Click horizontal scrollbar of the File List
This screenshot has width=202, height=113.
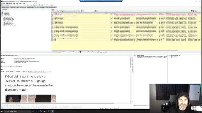coord(115,51)
